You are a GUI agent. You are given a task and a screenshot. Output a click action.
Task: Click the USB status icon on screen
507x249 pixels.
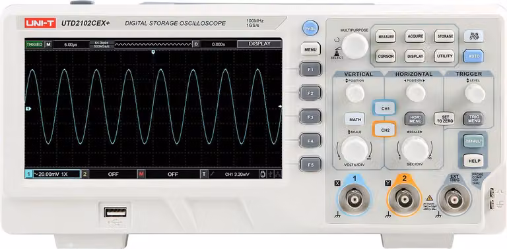(x=271, y=174)
